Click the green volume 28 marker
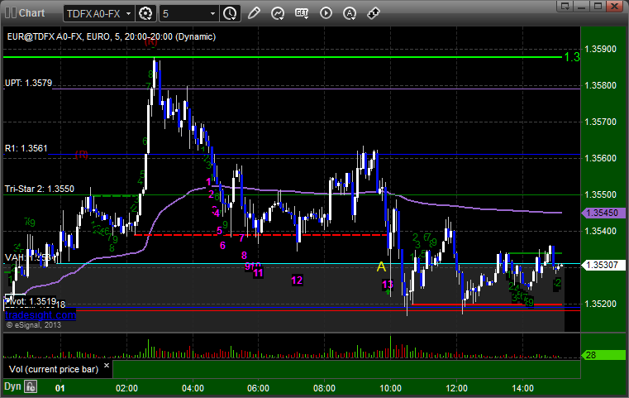Image resolution: width=629 pixels, height=398 pixels. (603, 355)
